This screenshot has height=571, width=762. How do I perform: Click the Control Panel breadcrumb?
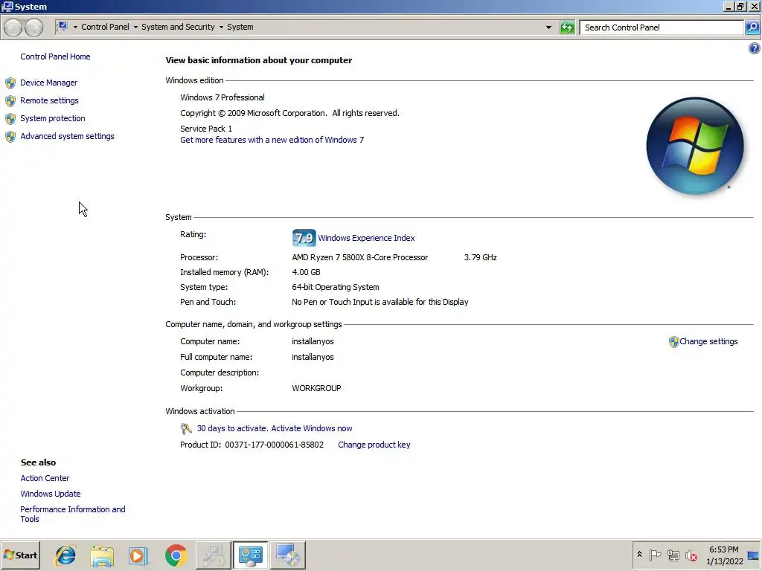click(105, 27)
